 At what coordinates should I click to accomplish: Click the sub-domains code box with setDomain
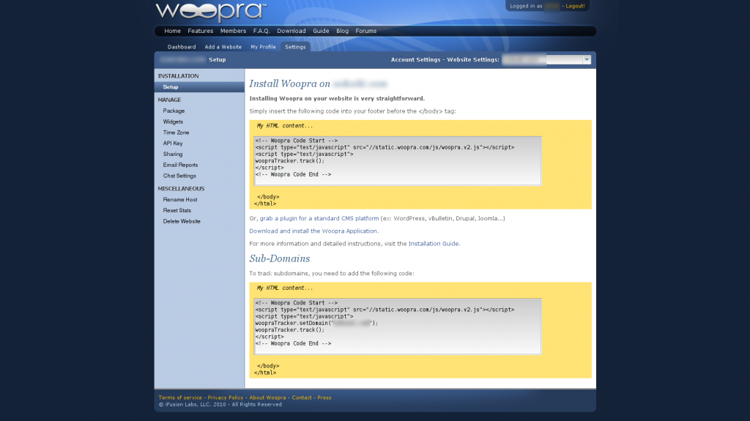point(398,327)
